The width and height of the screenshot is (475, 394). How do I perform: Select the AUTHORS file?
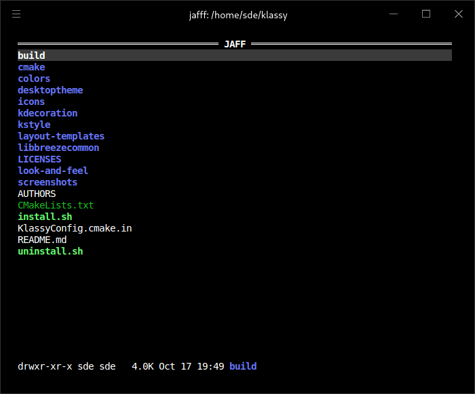tap(37, 194)
